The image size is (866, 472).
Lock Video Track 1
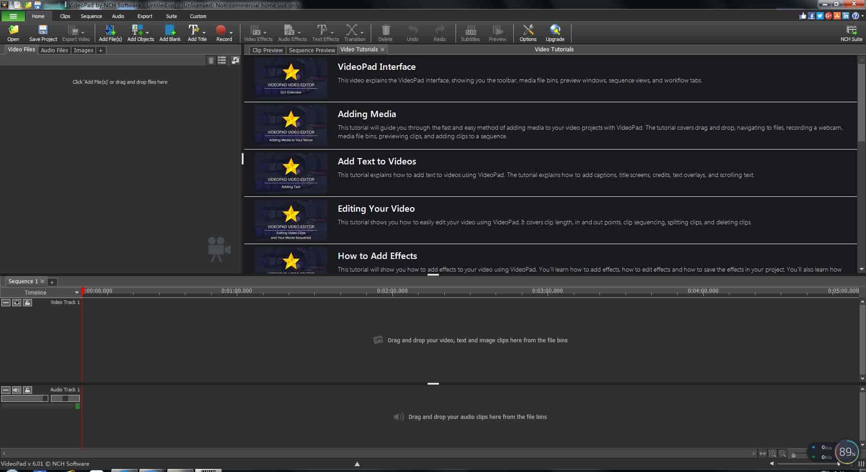(x=28, y=303)
